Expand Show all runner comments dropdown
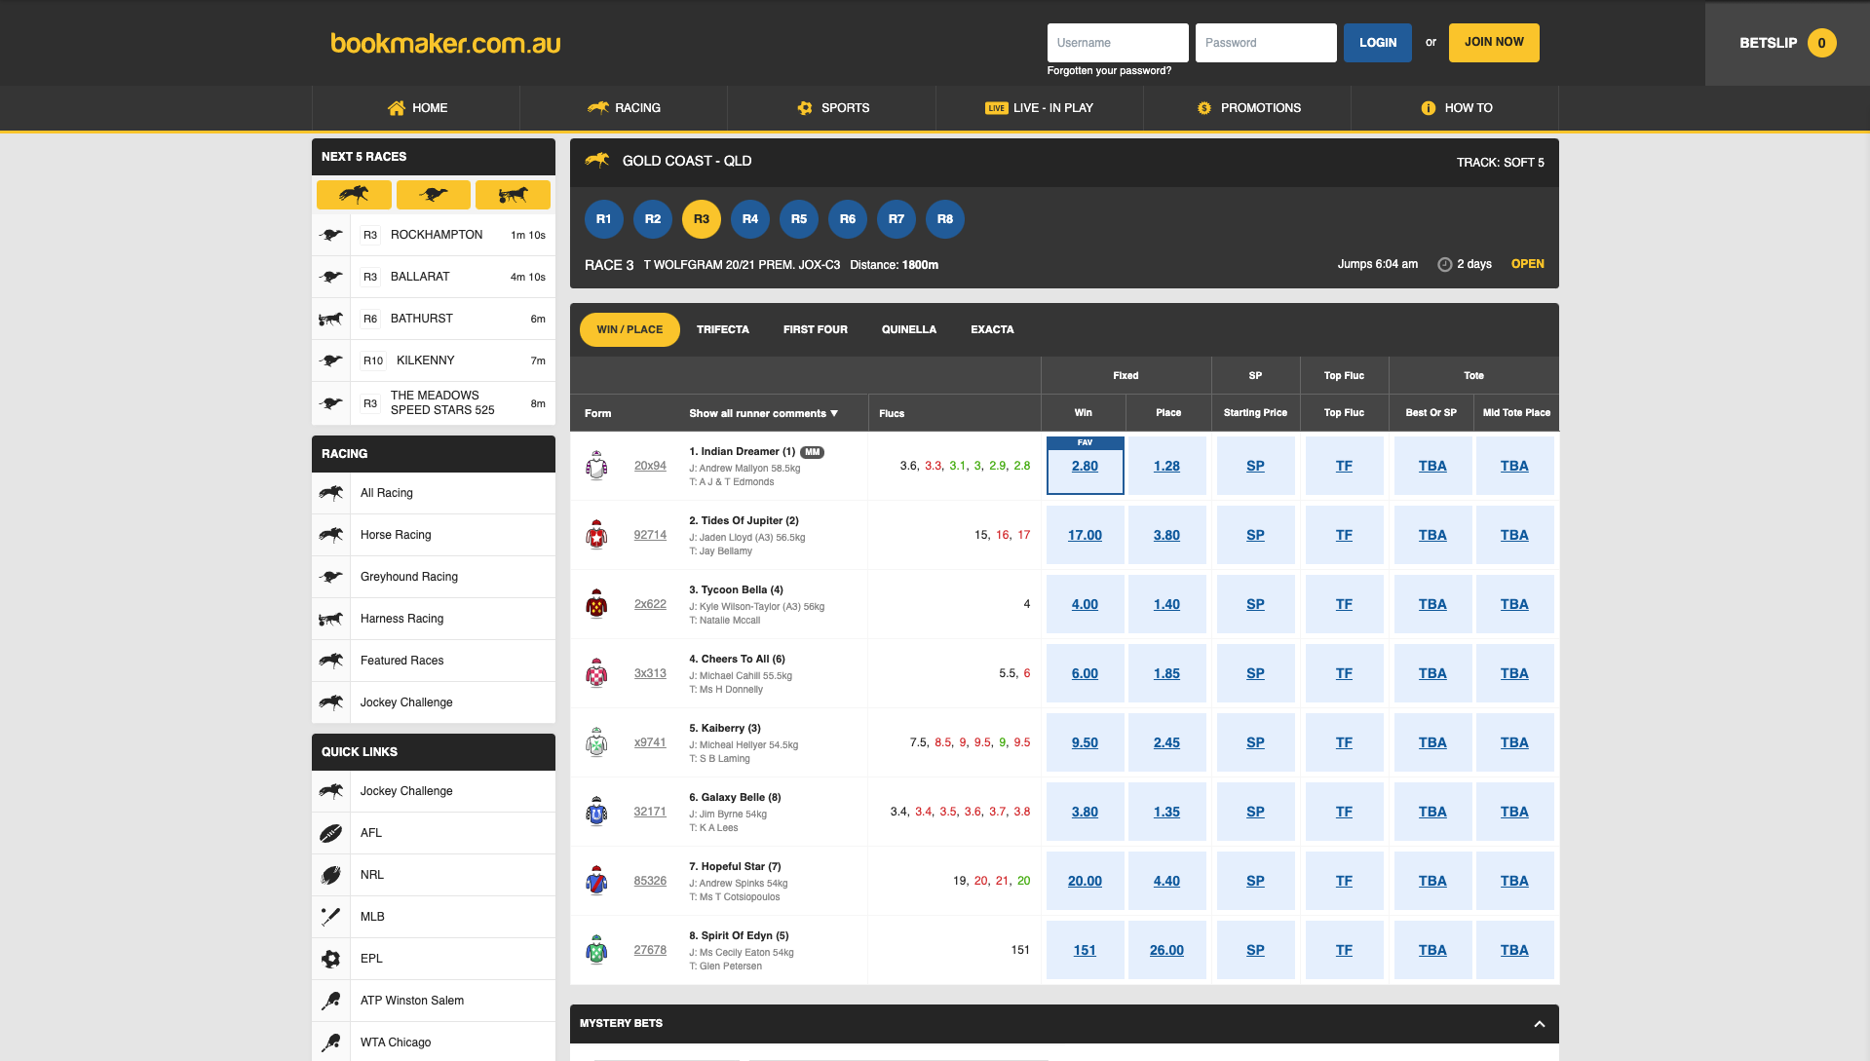Viewport: 1870px width, 1061px height. (764, 413)
